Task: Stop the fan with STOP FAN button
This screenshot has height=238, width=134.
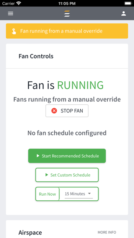Action: [67, 111]
